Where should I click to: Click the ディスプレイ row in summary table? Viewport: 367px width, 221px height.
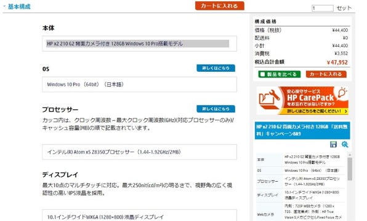tap(300, 195)
